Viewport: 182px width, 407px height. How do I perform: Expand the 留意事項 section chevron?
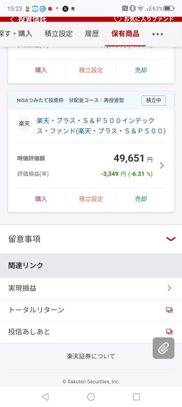click(x=171, y=239)
